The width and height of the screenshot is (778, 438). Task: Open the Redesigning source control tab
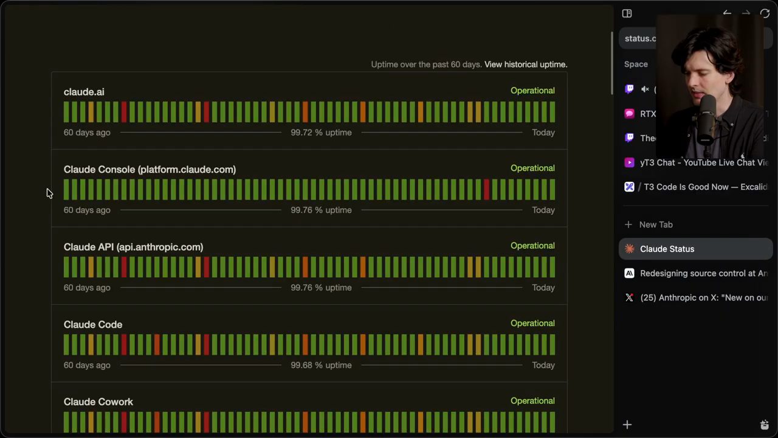click(x=696, y=273)
